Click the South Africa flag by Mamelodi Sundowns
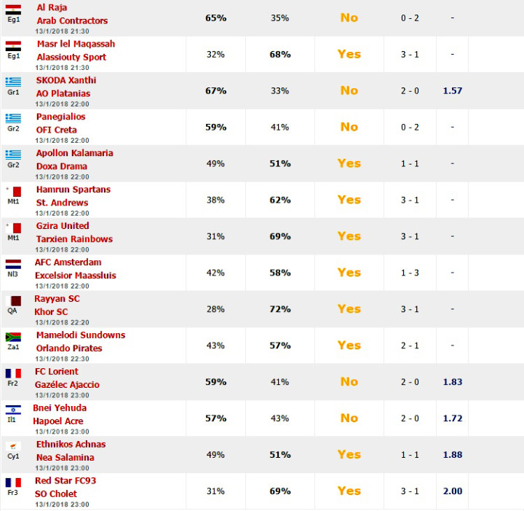Screen dimensions: 524x511 pos(13,337)
